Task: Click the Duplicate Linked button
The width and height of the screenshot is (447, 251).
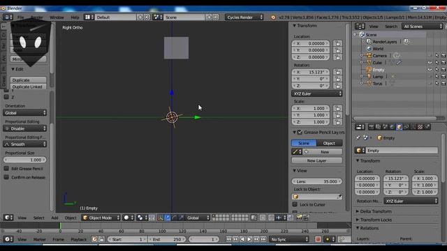Action: pyautogui.click(x=28, y=86)
